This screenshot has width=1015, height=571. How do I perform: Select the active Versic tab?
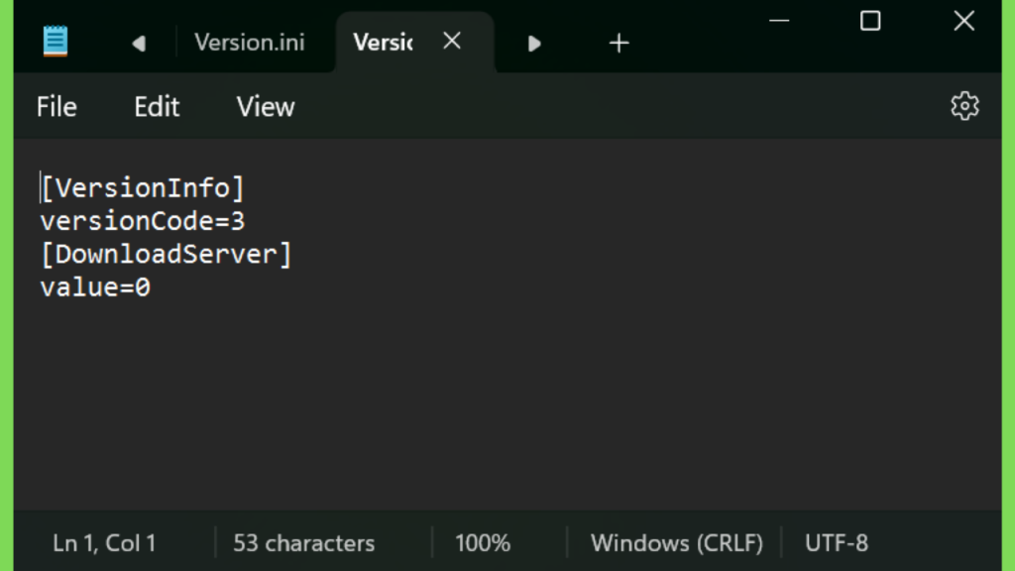coord(383,43)
